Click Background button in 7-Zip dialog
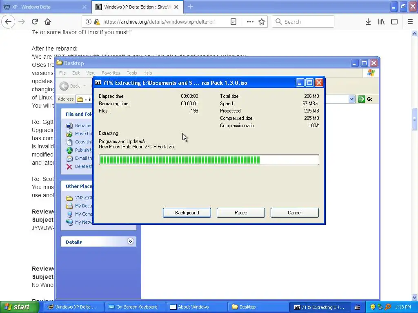418x313 pixels. coord(187,213)
